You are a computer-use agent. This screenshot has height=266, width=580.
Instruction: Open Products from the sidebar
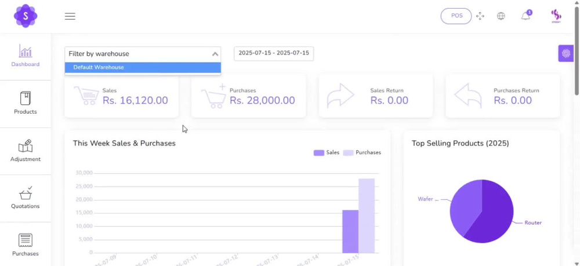click(26, 103)
